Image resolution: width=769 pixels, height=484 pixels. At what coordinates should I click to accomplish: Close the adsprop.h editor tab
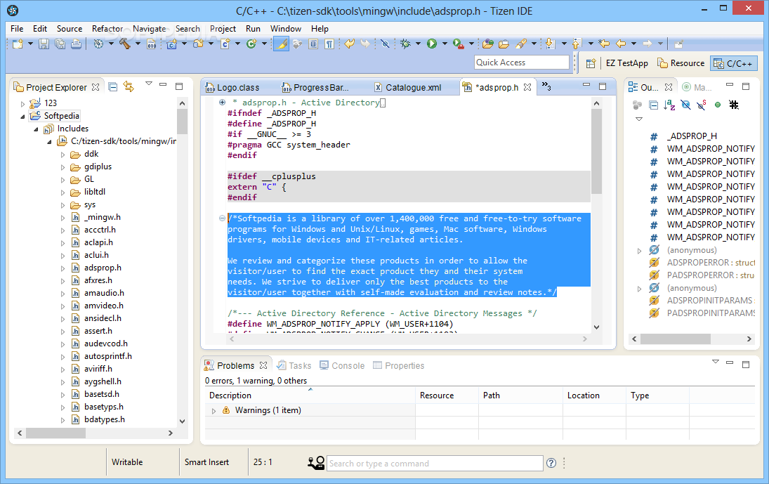tap(527, 87)
